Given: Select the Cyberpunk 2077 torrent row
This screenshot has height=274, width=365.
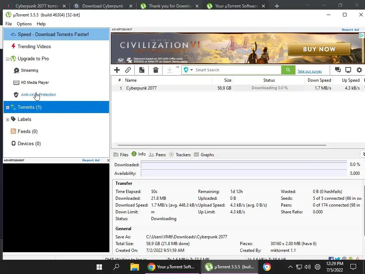Looking at the screenshot, I should point(238,88).
